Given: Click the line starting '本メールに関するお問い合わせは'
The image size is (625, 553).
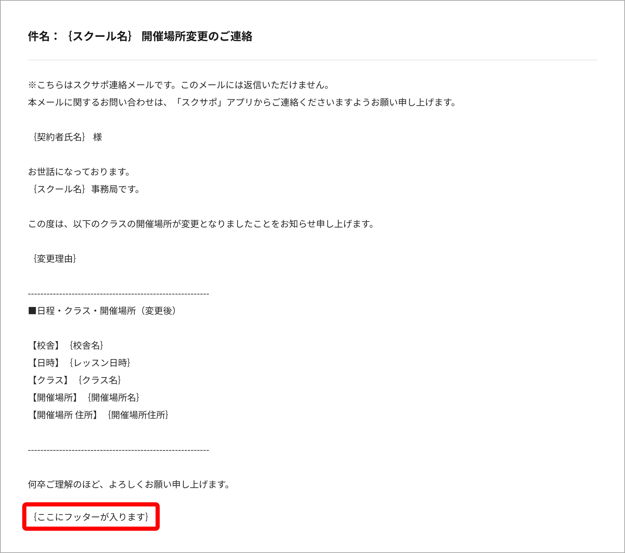Looking at the screenshot, I should point(242,102).
